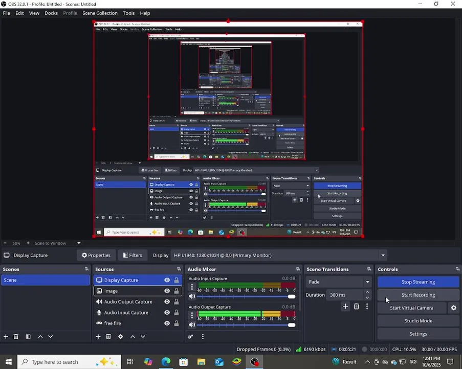Pop out the Audio Mixer dock
Screen dimensions: 462x369
pos(298,269)
